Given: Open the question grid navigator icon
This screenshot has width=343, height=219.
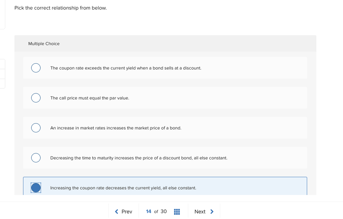Looking at the screenshot, I should (177, 212).
